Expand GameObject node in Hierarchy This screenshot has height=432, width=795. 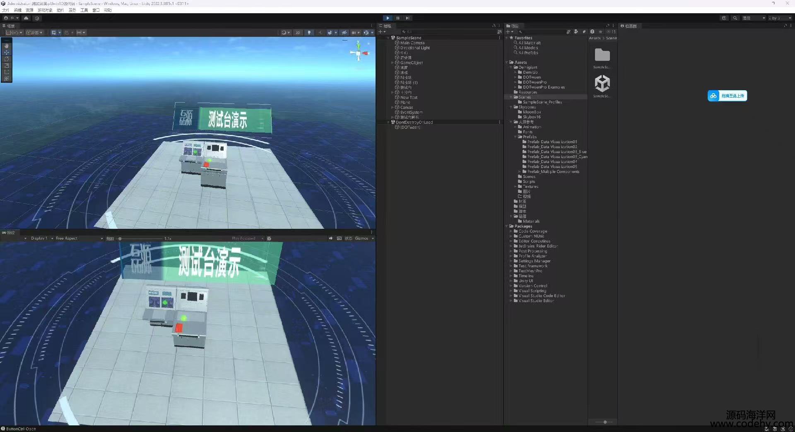tap(392, 63)
